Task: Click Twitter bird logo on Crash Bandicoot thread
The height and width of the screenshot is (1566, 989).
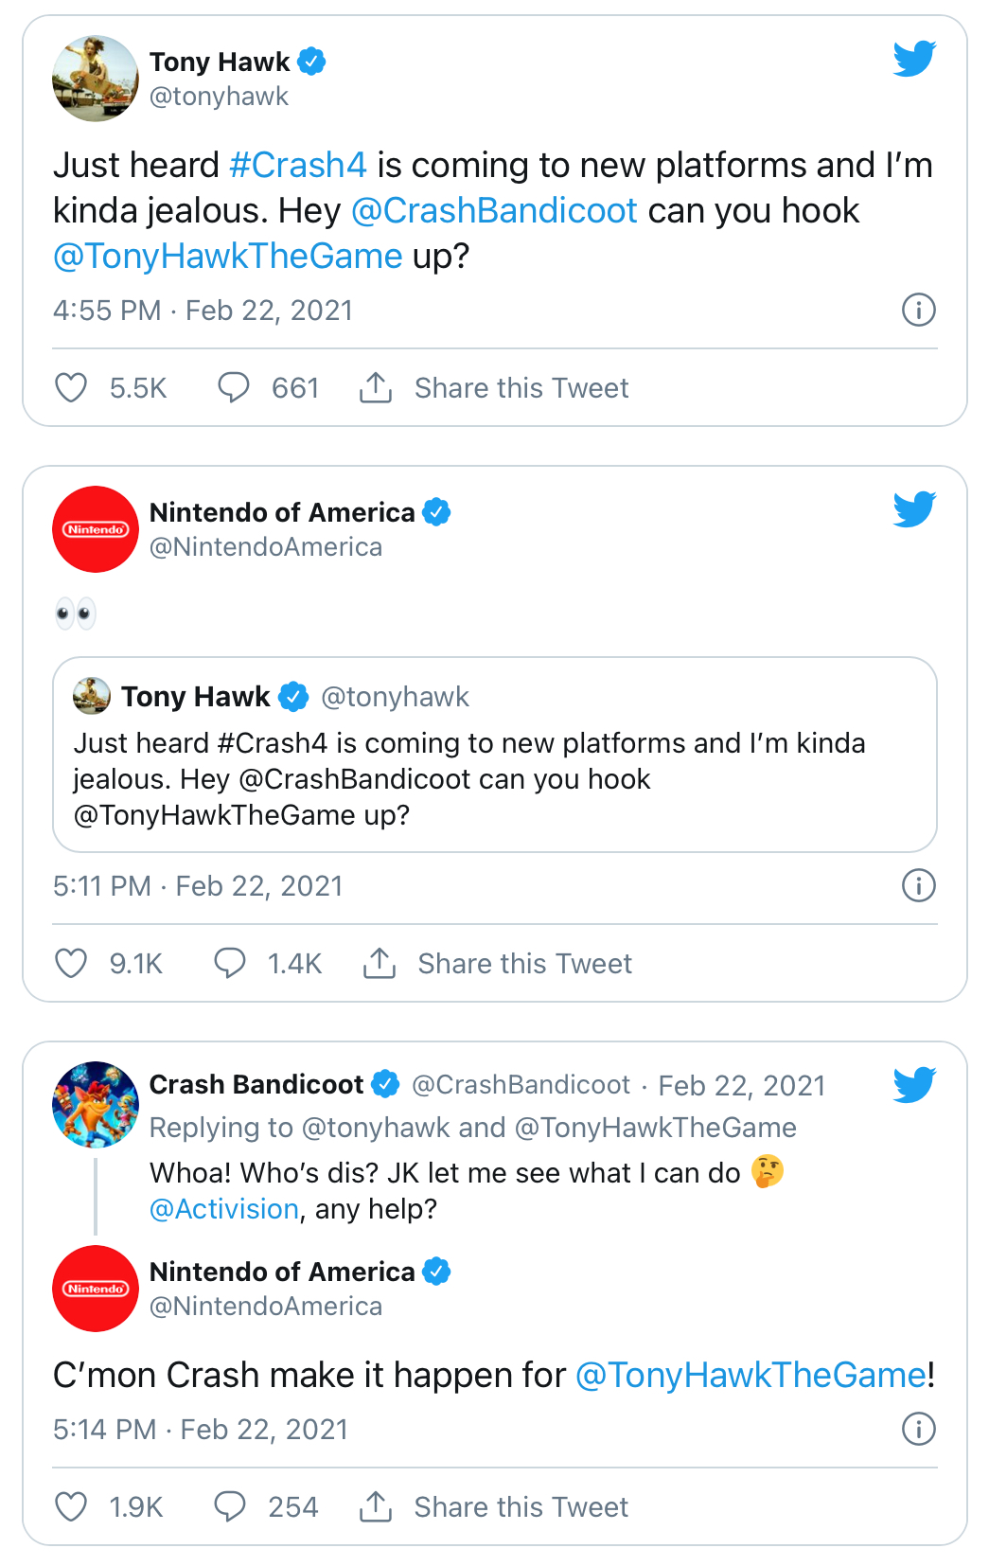Action: (914, 1085)
